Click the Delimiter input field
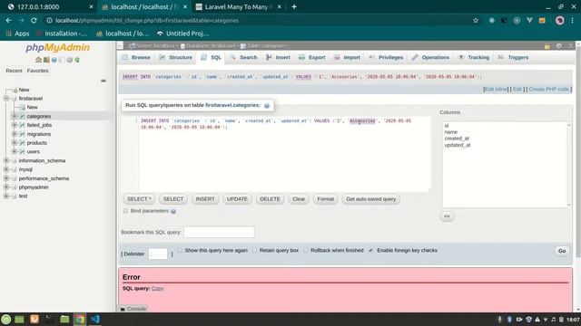The height and width of the screenshot is (326, 581). pyautogui.click(x=158, y=254)
